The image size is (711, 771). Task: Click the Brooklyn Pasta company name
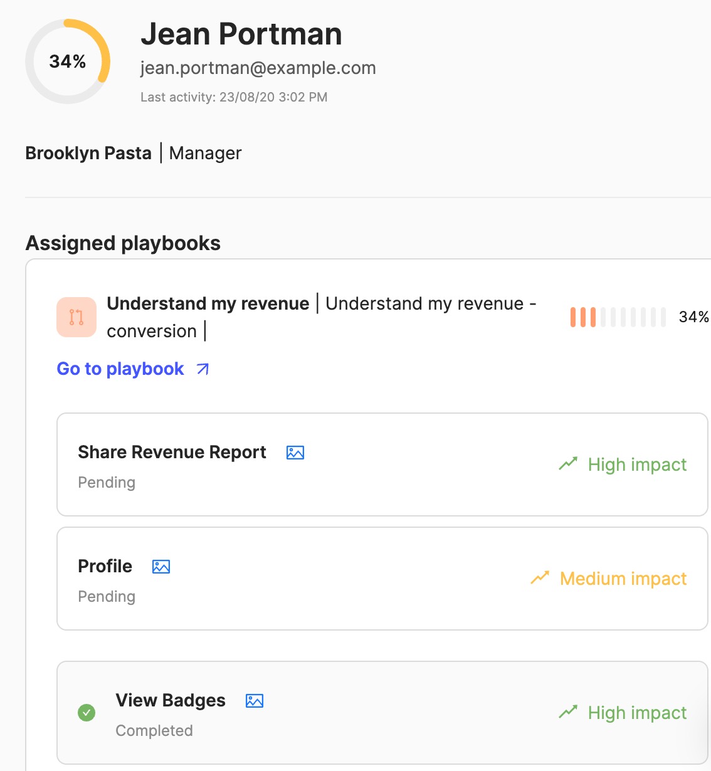(x=88, y=153)
